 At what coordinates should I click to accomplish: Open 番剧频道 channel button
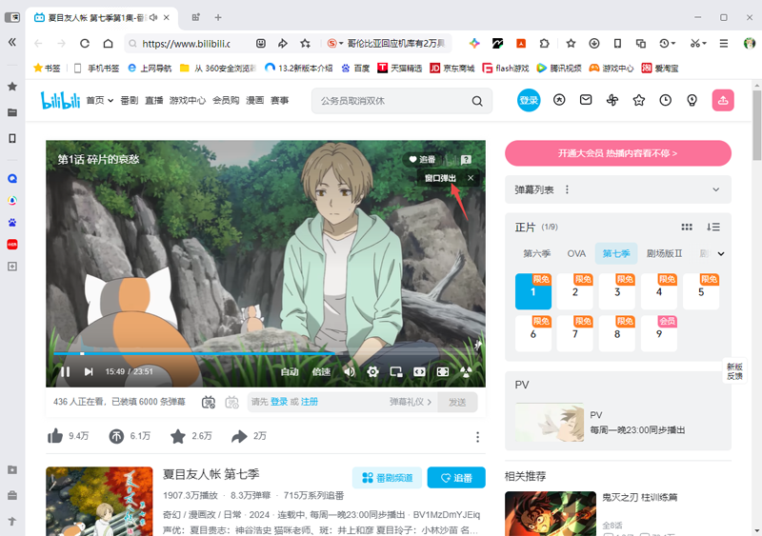387,478
